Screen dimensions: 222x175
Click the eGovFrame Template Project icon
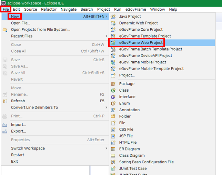tap(113, 36)
